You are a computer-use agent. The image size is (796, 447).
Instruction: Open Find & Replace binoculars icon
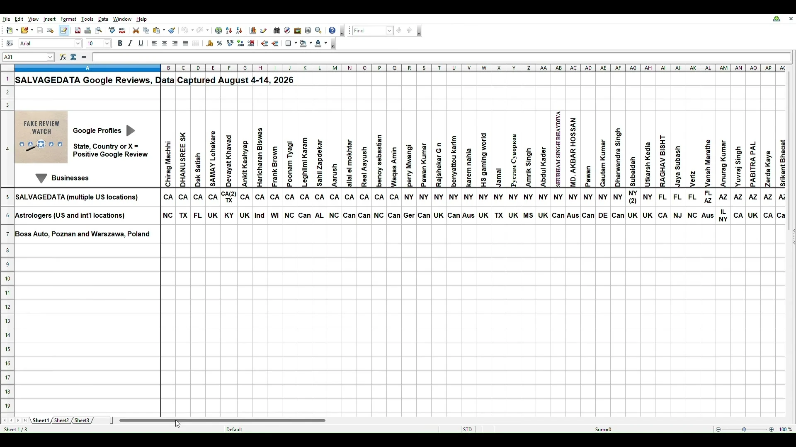(x=277, y=31)
